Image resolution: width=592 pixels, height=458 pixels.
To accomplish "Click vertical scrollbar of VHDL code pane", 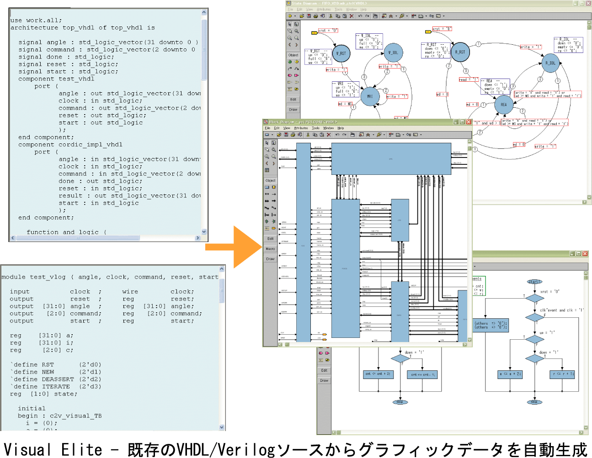I will pyautogui.click(x=204, y=122).
